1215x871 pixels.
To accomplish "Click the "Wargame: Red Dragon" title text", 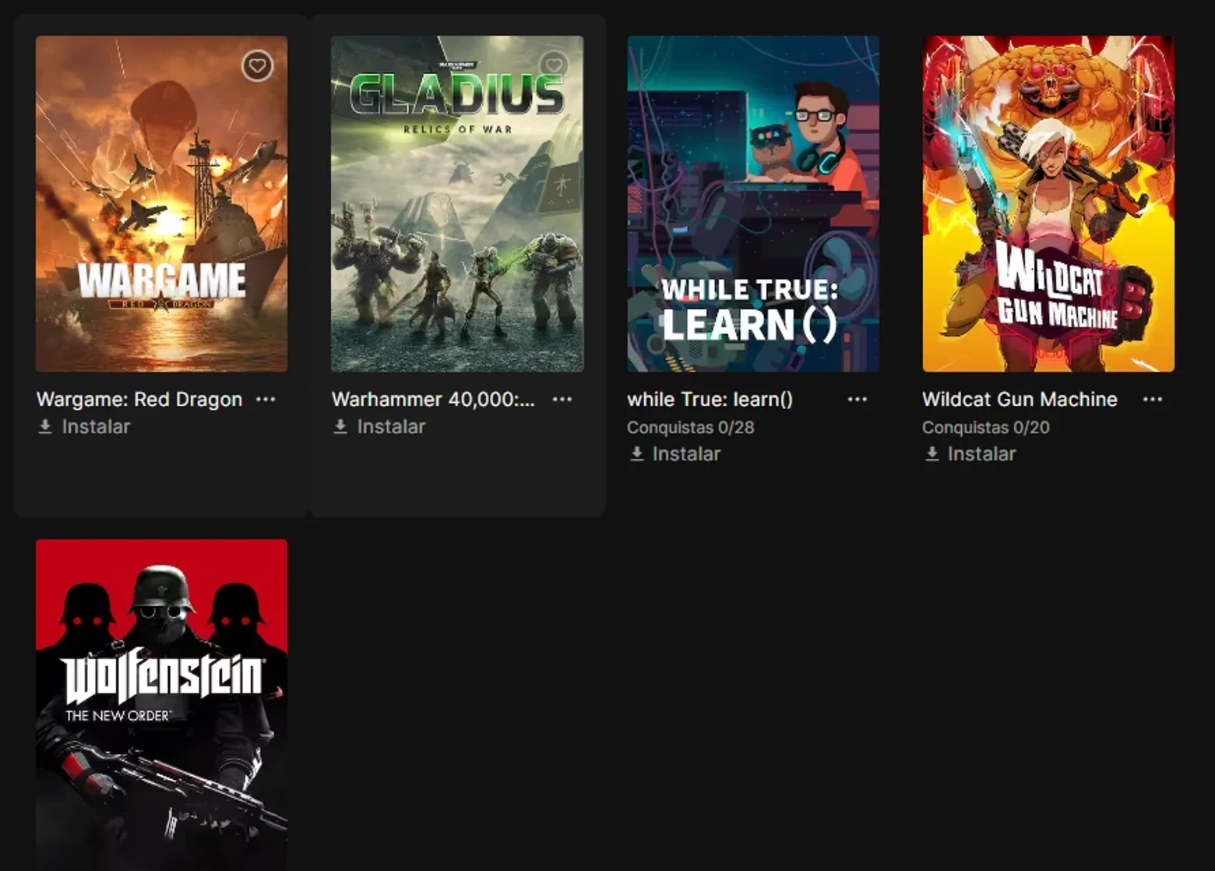I will 139,399.
